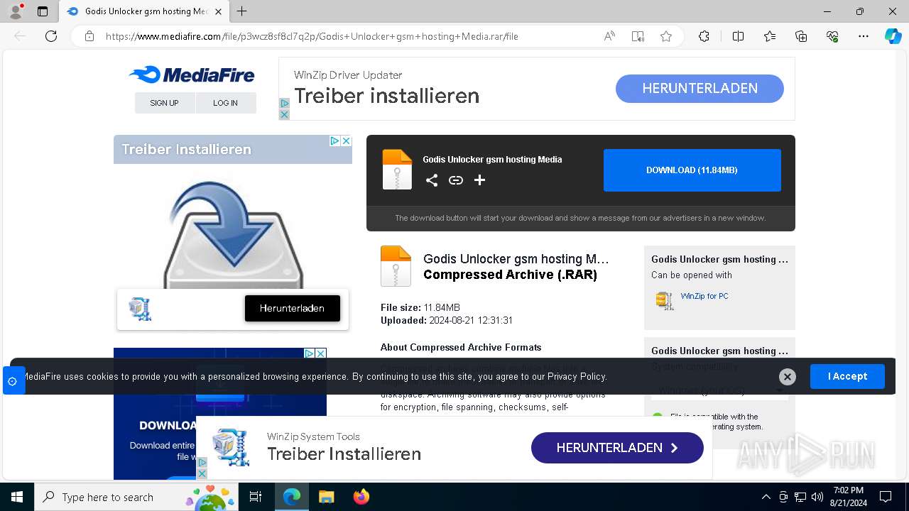Open File Explorer from taskbar
This screenshot has height=511, width=909.
click(x=326, y=497)
